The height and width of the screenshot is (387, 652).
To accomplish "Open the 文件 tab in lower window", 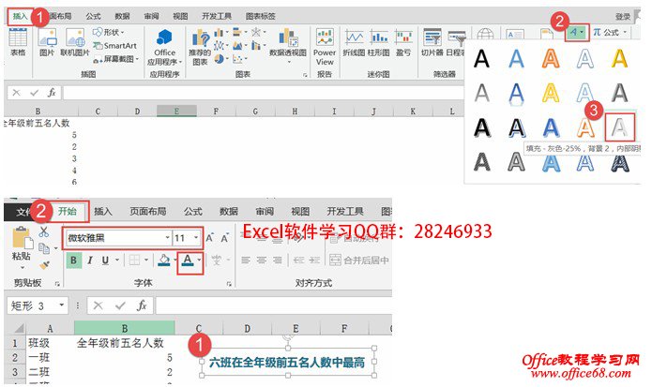I will 23,212.
